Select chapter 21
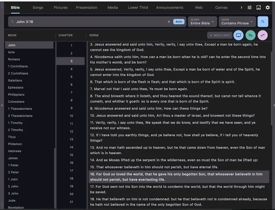The width and height of the screenshot is (275, 210). [71, 202]
